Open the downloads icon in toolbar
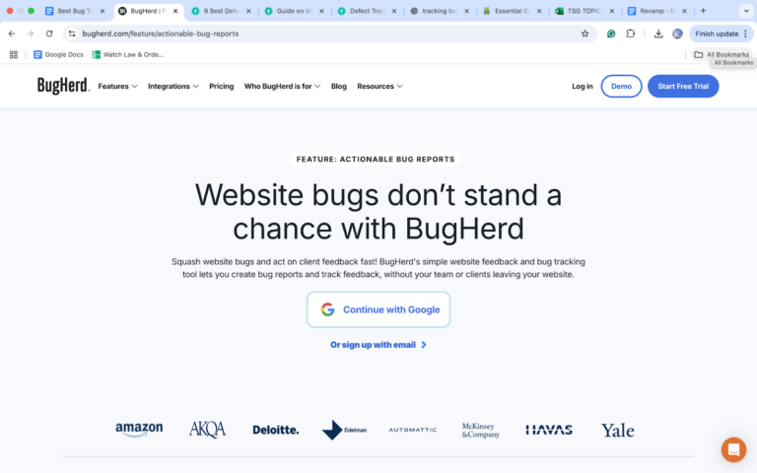Viewport: 757px width, 473px height. click(658, 34)
